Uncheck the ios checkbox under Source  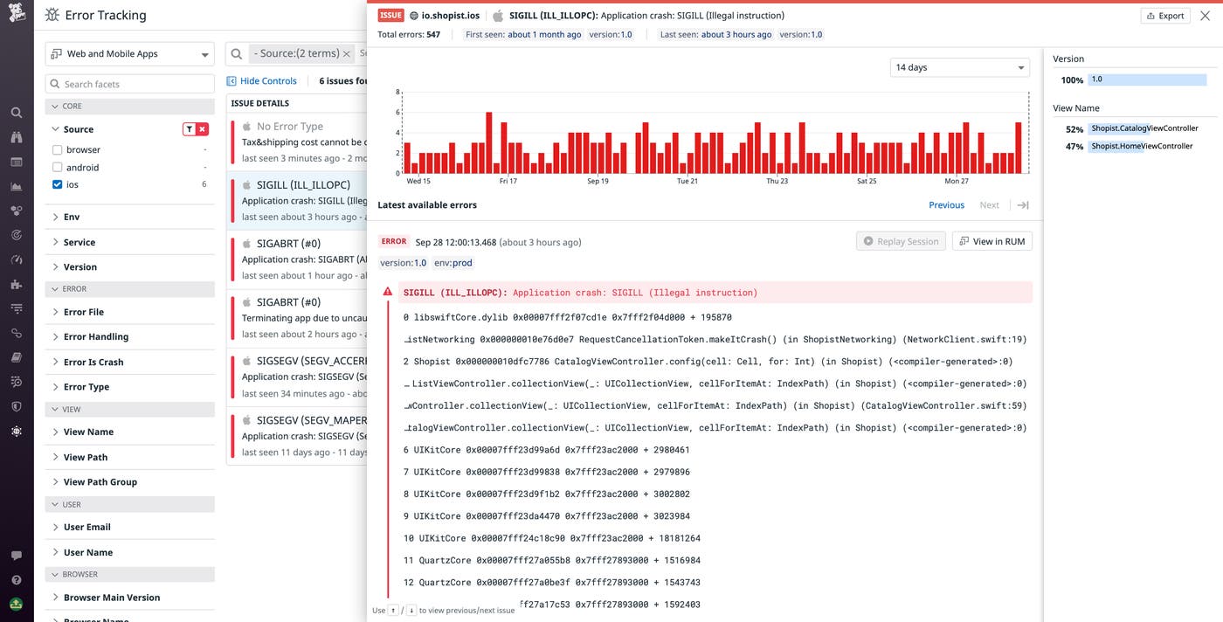pyautogui.click(x=57, y=183)
